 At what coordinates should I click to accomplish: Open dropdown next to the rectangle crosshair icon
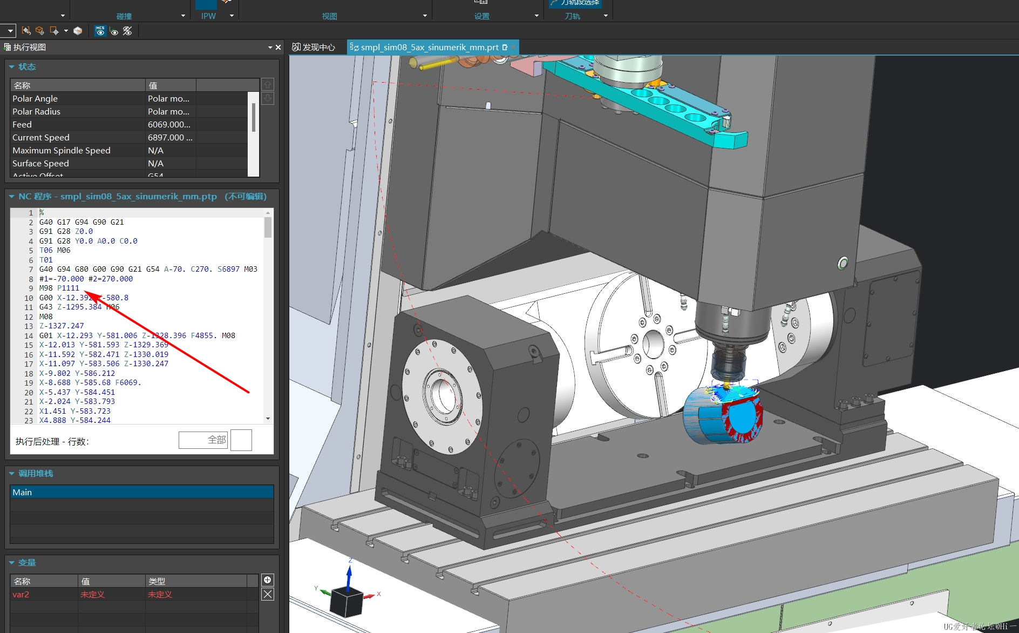coord(66,31)
